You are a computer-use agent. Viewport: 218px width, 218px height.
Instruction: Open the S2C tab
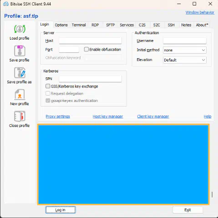(x=157, y=25)
